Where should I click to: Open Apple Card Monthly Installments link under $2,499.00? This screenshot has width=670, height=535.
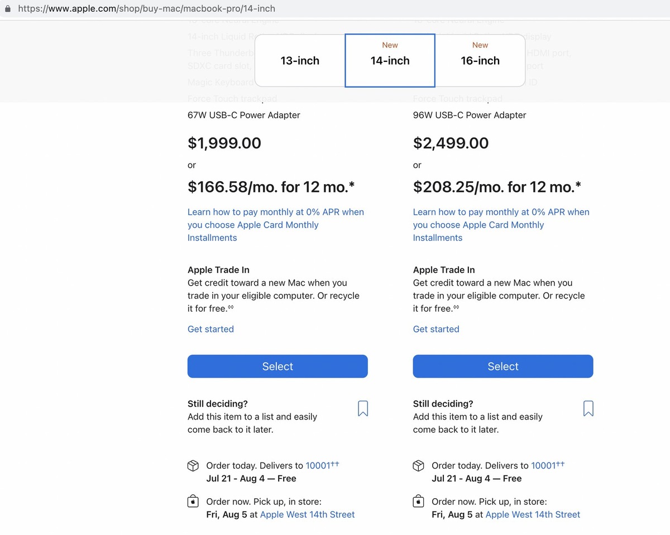point(501,225)
